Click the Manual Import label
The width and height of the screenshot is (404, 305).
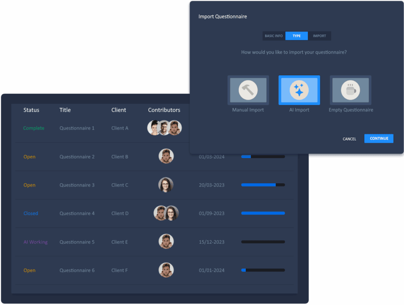point(248,110)
